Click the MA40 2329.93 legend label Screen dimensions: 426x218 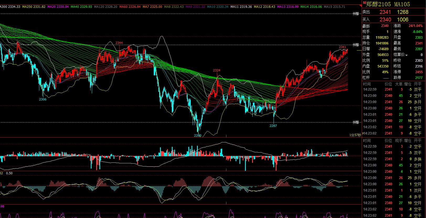click(x=81, y=7)
